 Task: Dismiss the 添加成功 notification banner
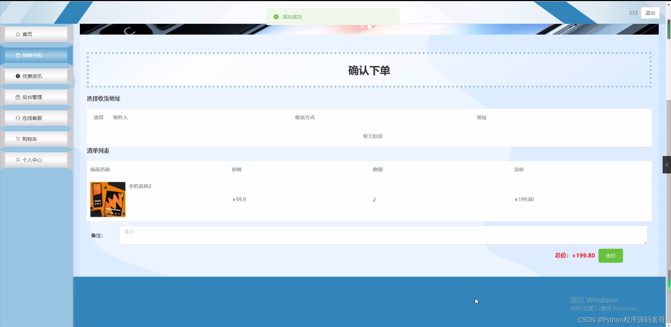click(332, 16)
